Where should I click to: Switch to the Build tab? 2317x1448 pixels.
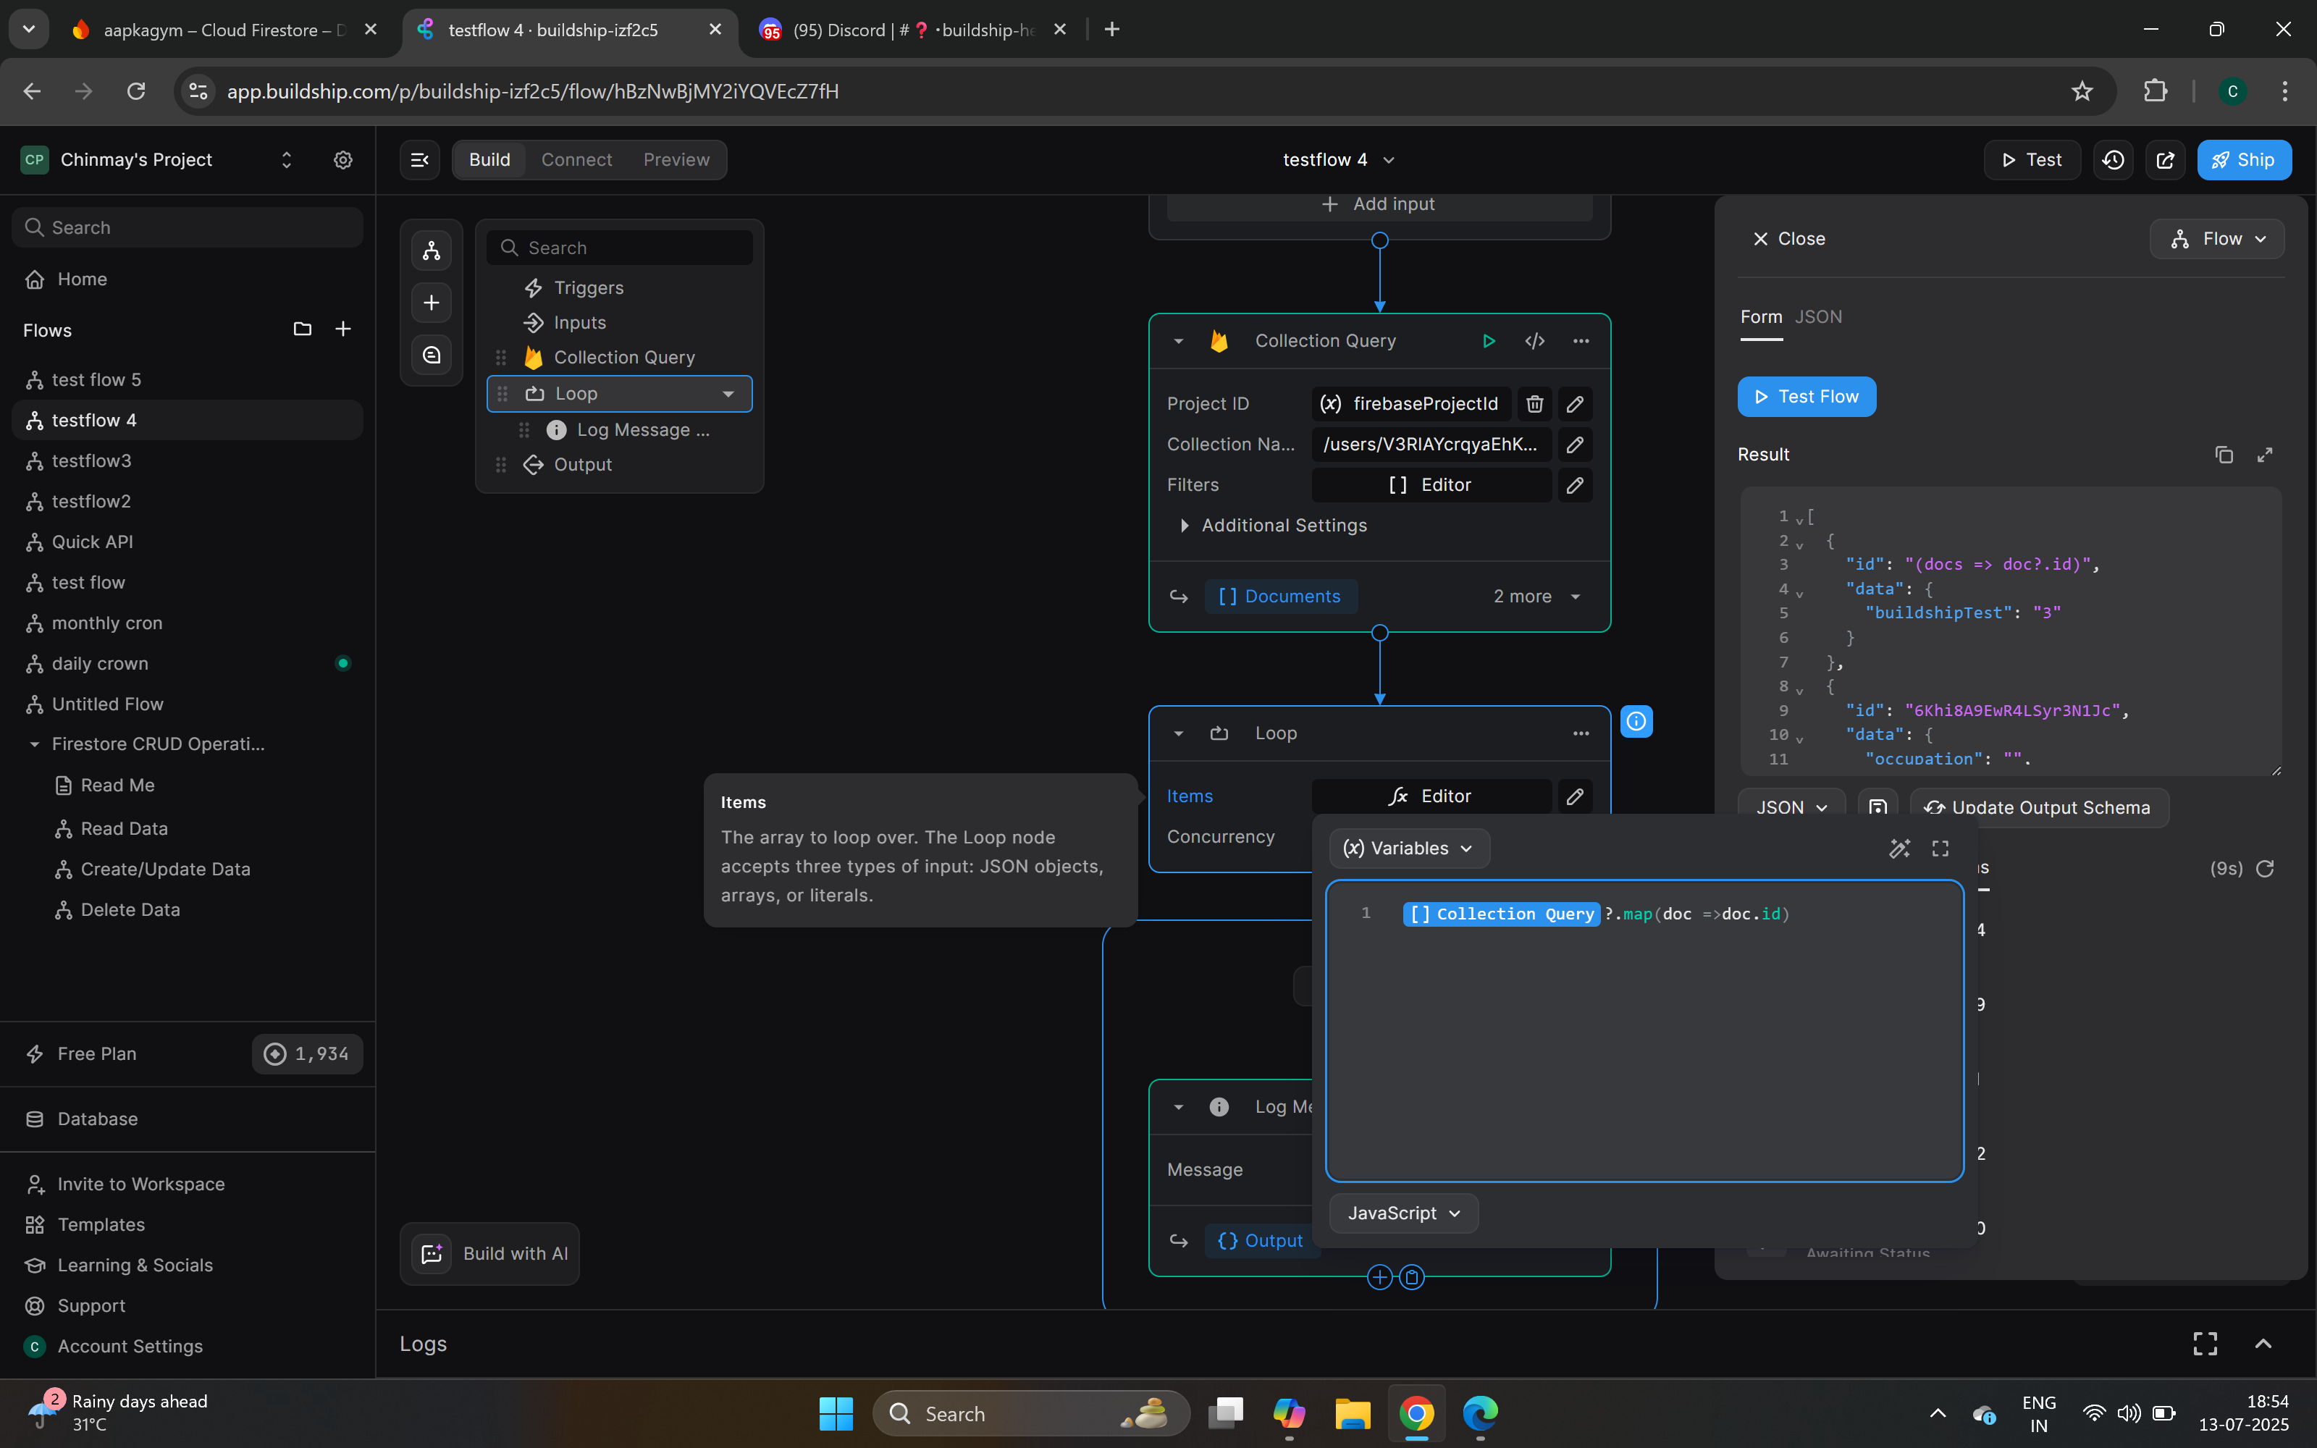[x=489, y=160]
